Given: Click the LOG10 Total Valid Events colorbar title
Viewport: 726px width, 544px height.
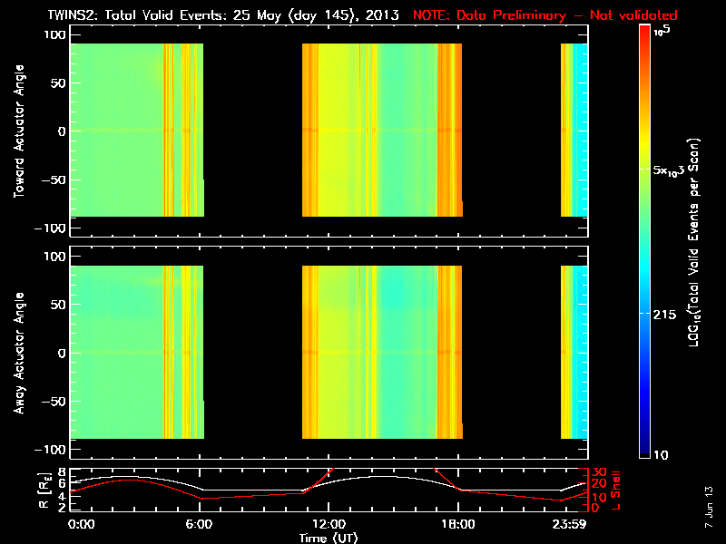Looking at the screenshot, I should [x=693, y=242].
